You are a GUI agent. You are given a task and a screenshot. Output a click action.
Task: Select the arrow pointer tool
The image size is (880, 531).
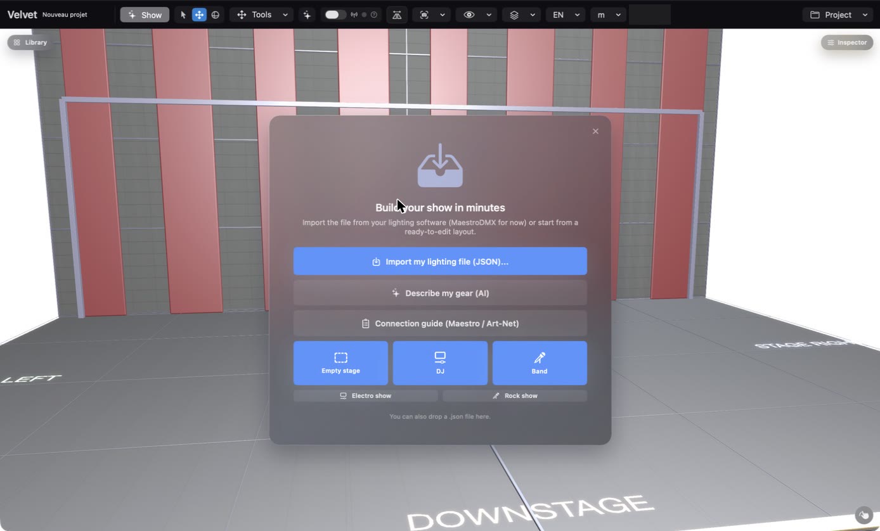pyautogui.click(x=183, y=15)
